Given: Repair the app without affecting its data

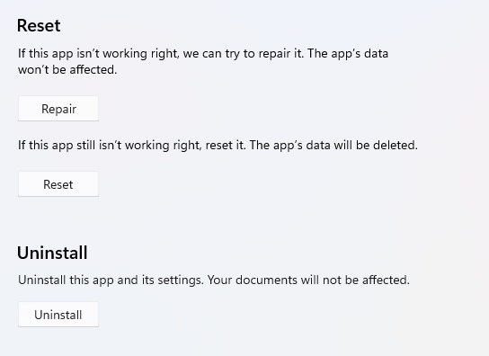Looking at the screenshot, I should [x=58, y=109].
